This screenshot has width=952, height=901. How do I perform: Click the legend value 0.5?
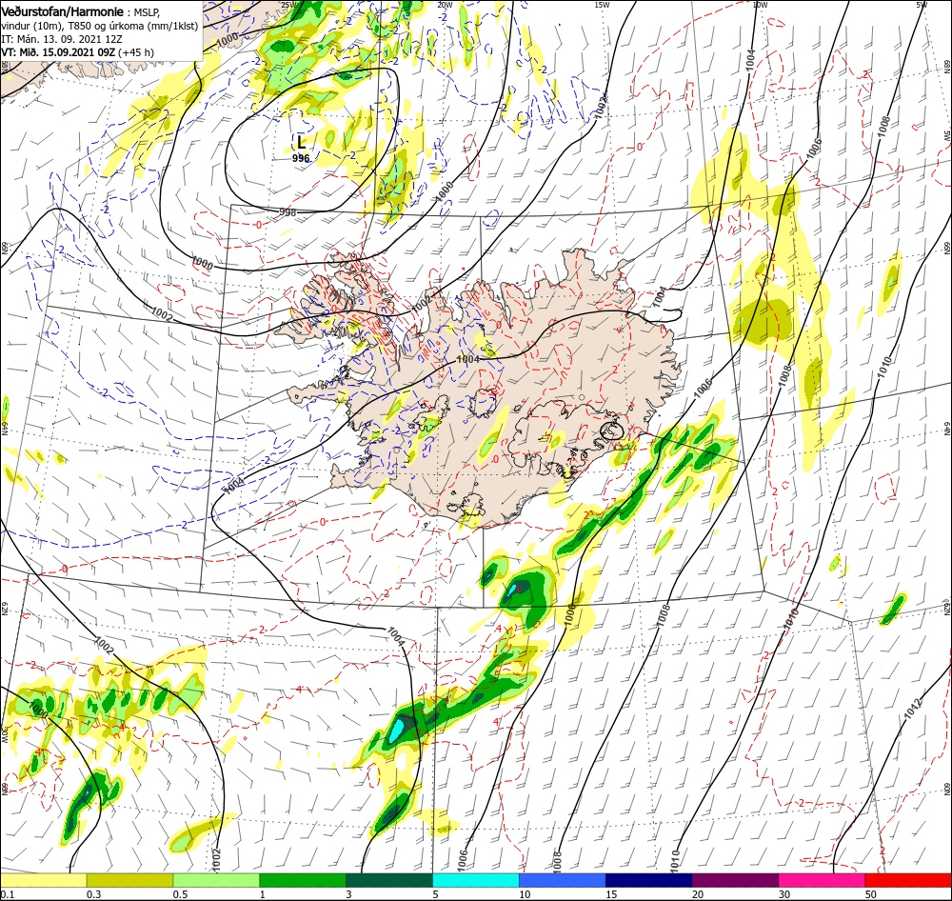click(x=180, y=894)
